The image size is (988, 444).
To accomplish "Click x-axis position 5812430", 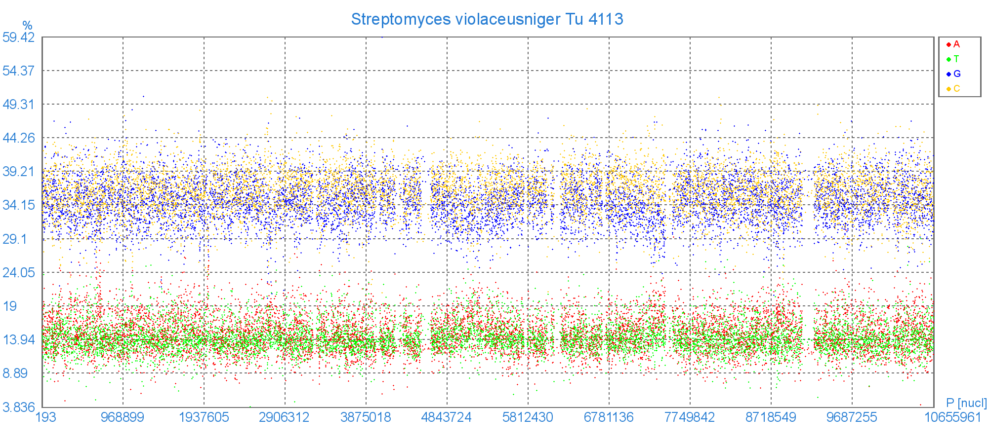I will coord(528,417).
